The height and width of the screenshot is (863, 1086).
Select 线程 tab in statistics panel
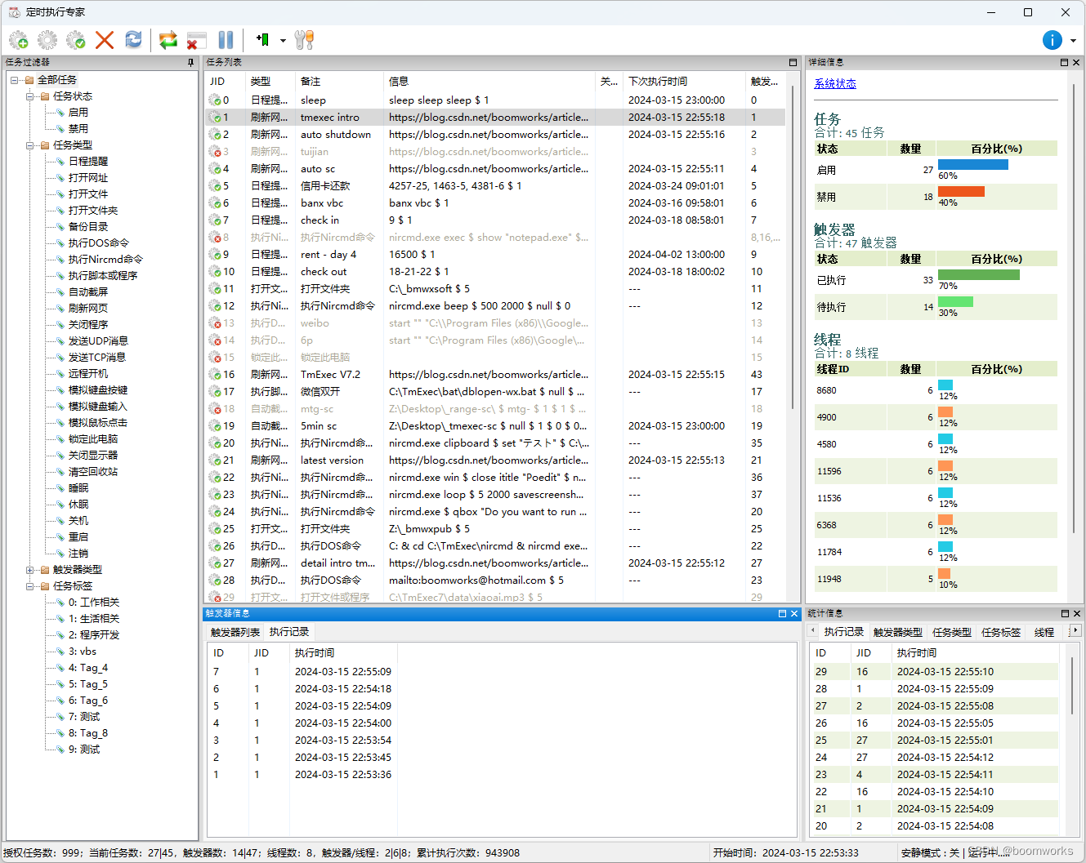(1044, 633)
